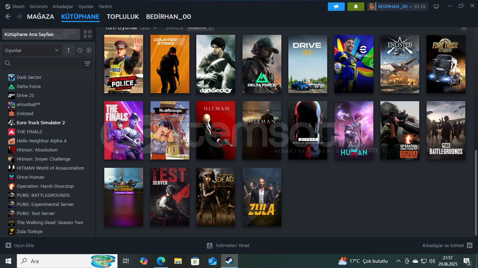Open Outlook from the taskbar
478x268 pixels.
point(212,261)
